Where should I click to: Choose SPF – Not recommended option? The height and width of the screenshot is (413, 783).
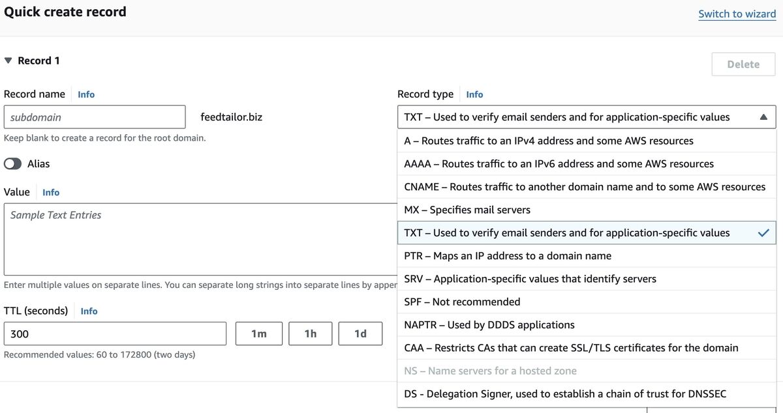click(x=587, y=302)
